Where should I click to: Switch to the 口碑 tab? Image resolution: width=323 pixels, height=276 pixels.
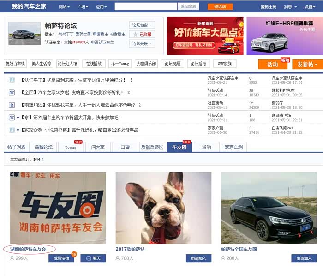point(125,147)
